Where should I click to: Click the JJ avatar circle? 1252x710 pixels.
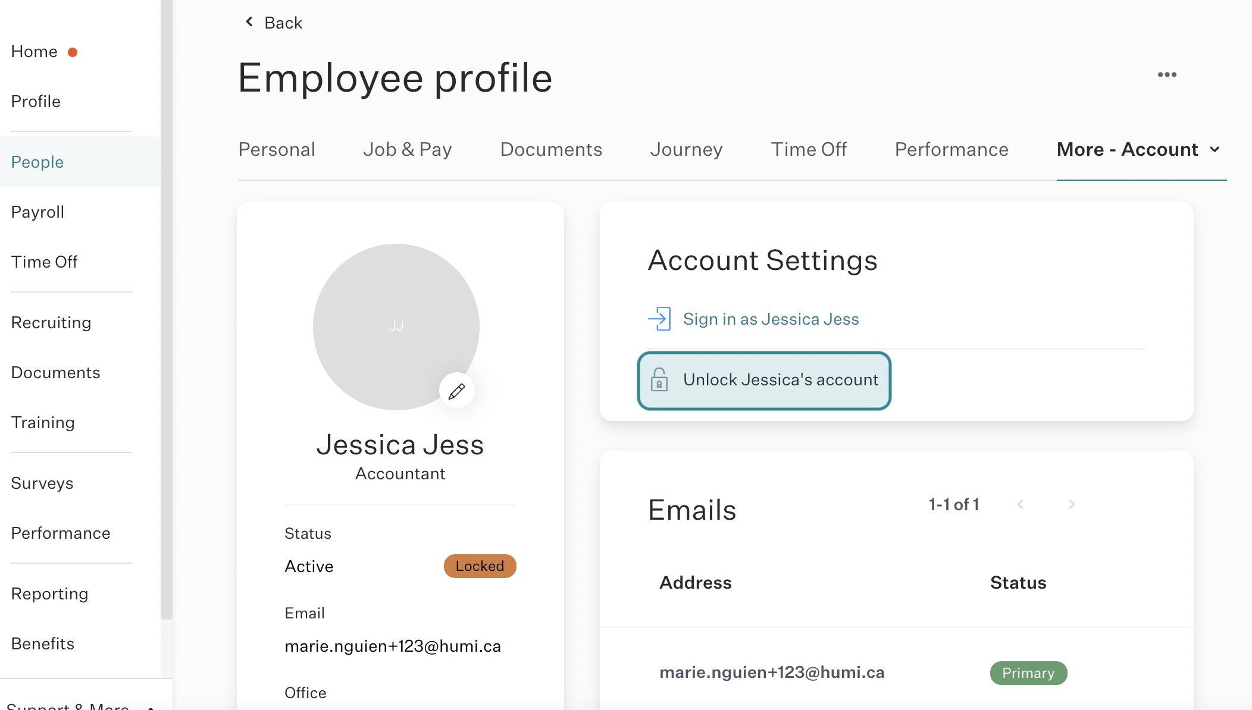[396, 326]
